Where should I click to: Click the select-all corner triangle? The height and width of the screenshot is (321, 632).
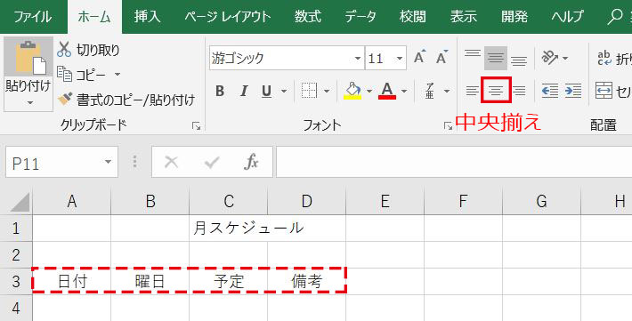20,201
